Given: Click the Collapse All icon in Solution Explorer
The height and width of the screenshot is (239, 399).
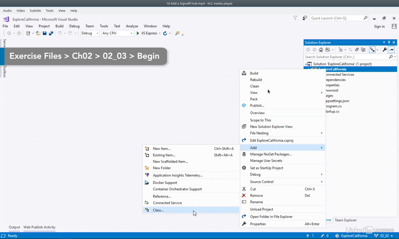Looking at the screenshot, I should [x=357, y=49].
